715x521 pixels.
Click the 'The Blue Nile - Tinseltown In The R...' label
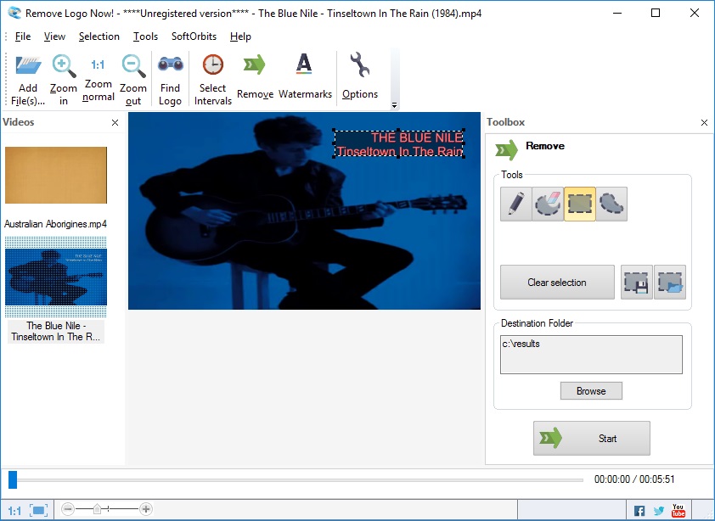coord(56,332)
